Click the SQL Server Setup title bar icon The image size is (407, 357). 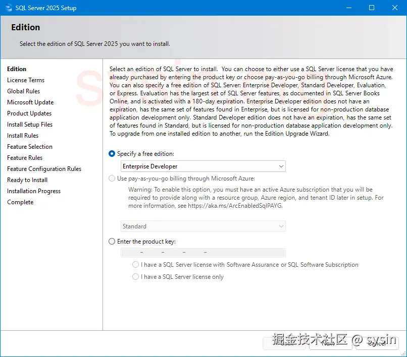9,8
